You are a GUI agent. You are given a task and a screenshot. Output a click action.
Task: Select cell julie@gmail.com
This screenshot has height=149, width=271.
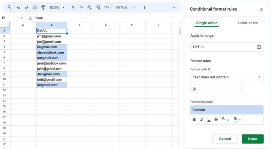[x=51, y=69]
